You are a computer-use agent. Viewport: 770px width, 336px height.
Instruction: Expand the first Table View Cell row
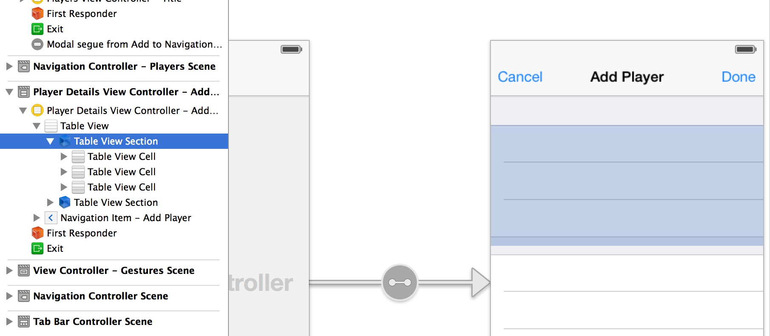[x=64, y=157]
